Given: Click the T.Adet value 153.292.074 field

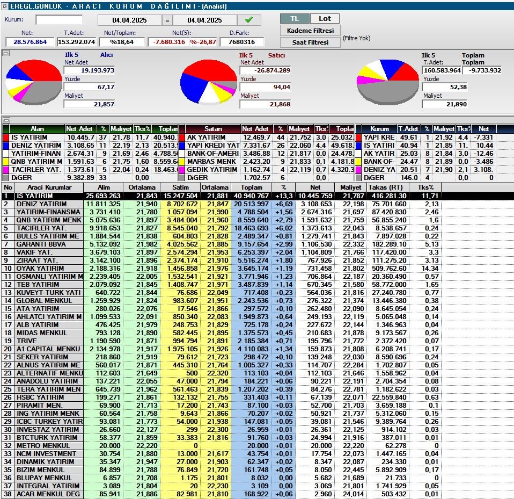Looking at the screenshot, I should click(76, 42).
